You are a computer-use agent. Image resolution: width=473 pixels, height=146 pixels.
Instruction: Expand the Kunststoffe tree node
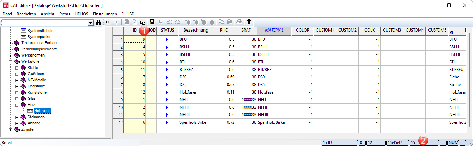tap(17, 93)
